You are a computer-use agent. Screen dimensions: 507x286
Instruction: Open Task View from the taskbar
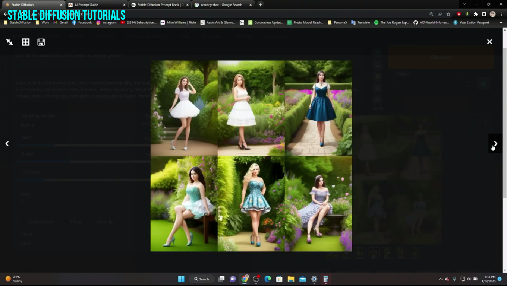click(221, 279)
